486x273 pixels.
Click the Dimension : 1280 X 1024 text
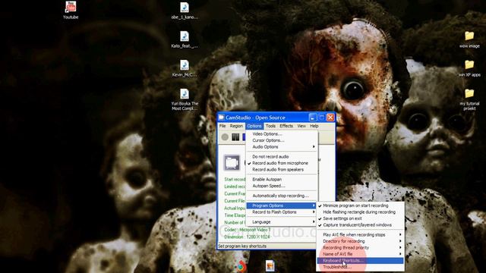tap(247, 237)
